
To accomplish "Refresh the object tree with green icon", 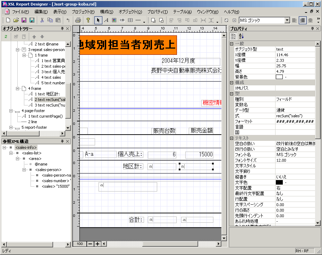I will click(6, 37).
